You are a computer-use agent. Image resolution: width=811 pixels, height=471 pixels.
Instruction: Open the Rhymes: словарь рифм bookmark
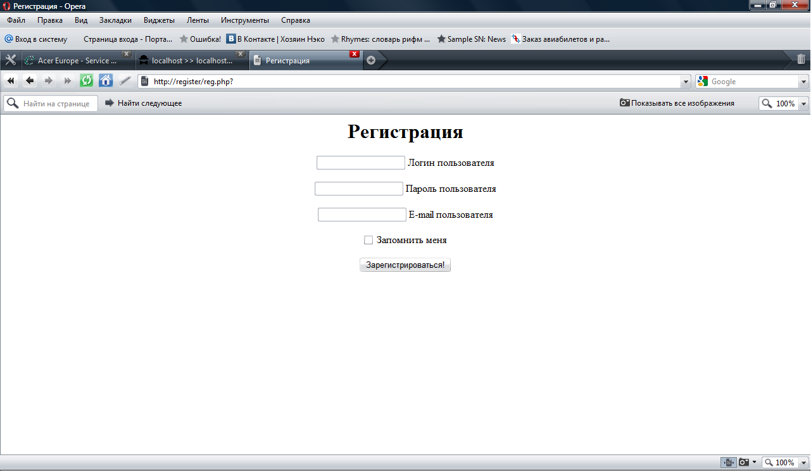click(x=380, y=39)
